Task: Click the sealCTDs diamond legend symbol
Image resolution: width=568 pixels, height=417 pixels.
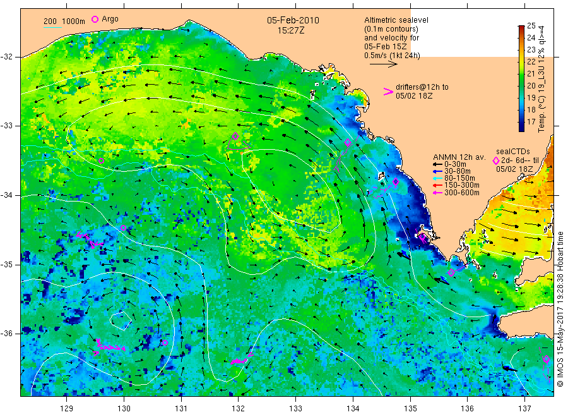Action: point(496,160)
